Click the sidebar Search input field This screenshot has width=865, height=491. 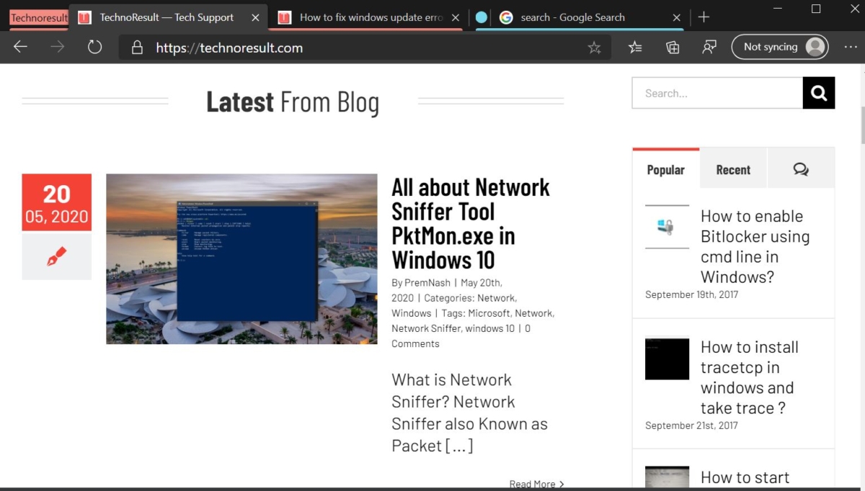717,93
